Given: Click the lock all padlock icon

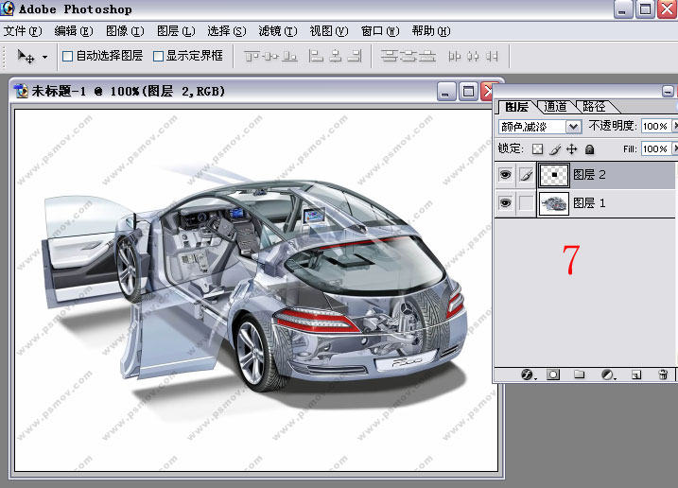Looking at the screenshot, I should point(589,149).
